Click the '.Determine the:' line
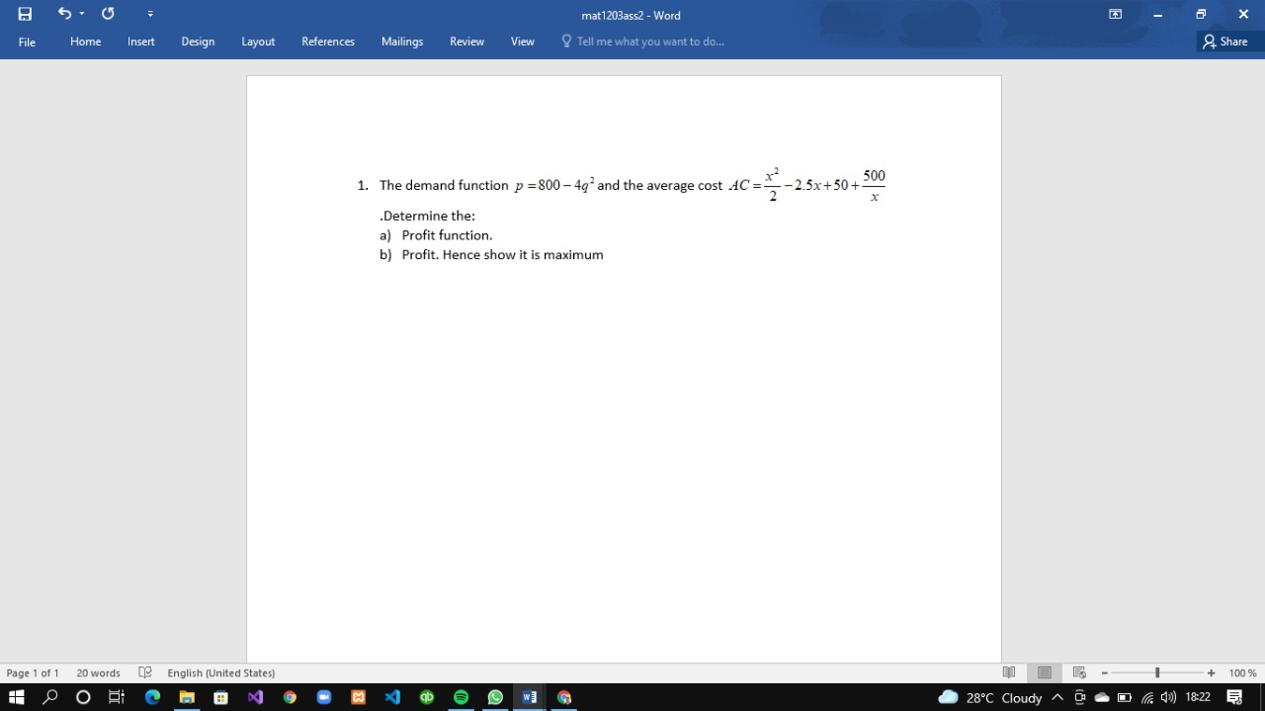 click(427, 216)
